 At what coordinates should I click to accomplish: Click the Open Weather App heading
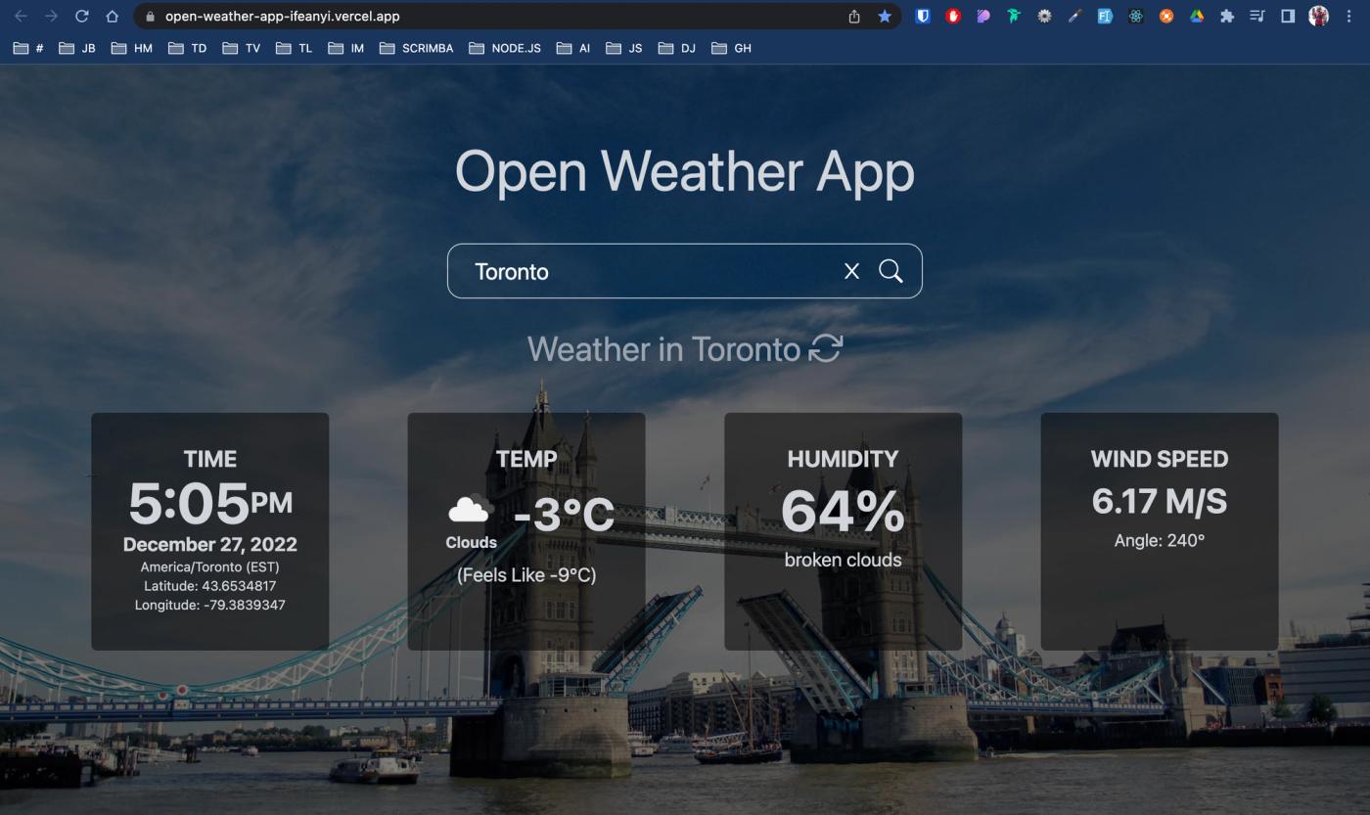click(685, 172)
